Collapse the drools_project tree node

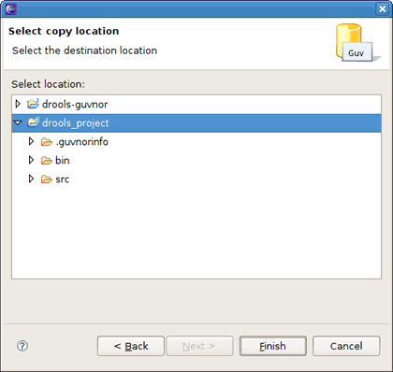(18, 122)
